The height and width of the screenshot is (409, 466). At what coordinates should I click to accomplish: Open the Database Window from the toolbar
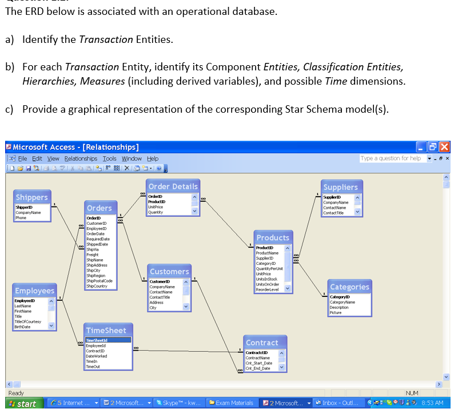click(x=136, y=168)
